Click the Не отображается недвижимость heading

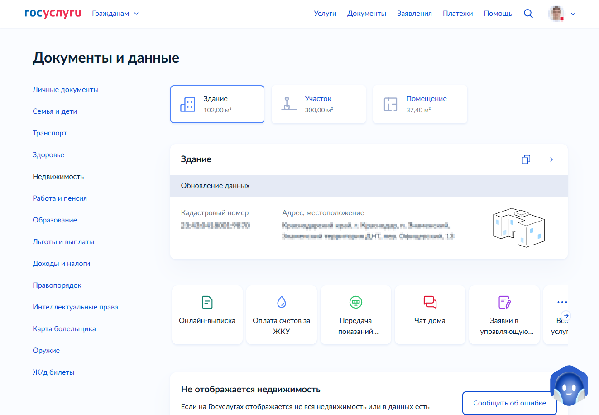(251, 389)
